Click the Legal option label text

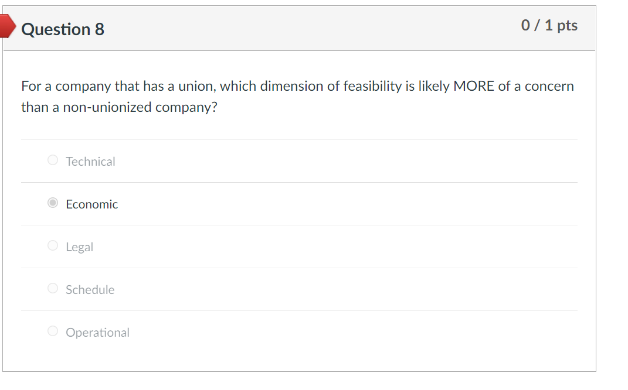click(79, 247)
